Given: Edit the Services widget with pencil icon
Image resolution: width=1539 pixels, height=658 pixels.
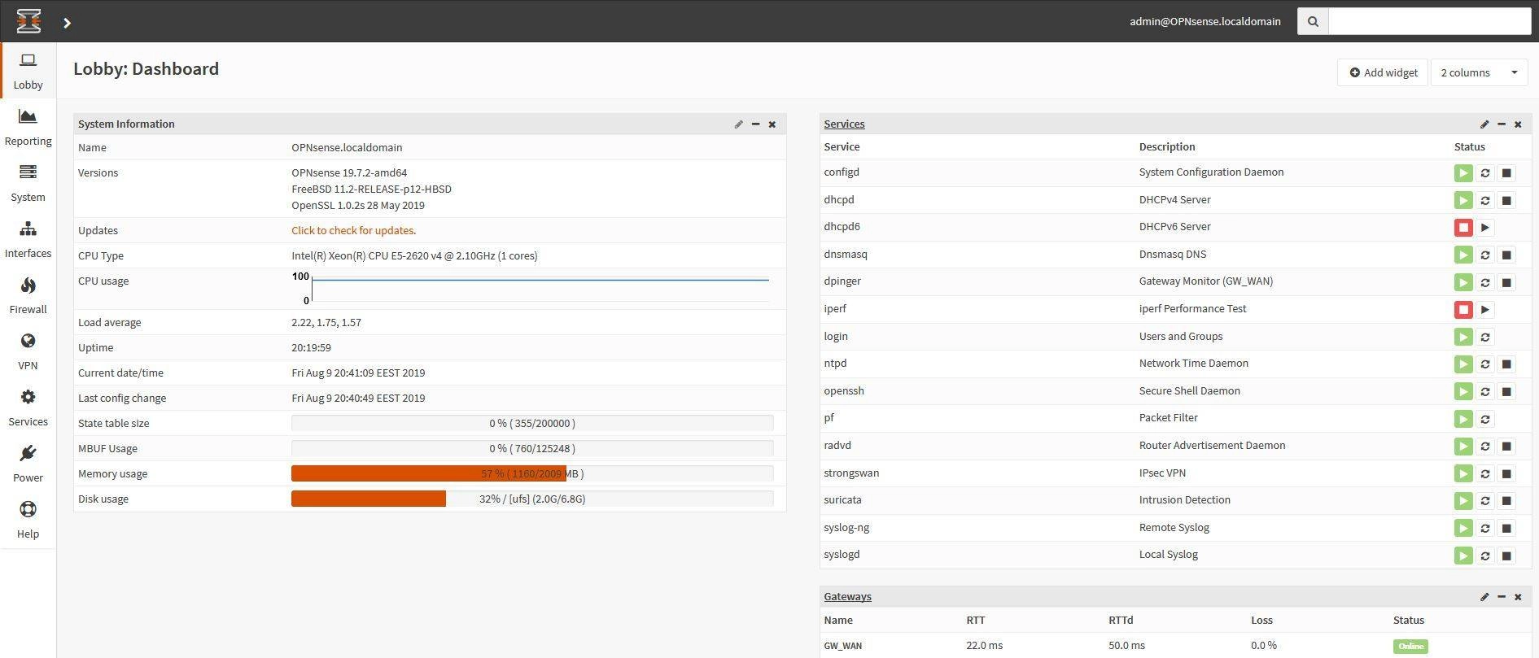Looking at the screenshot, I should coord(1484,124).
